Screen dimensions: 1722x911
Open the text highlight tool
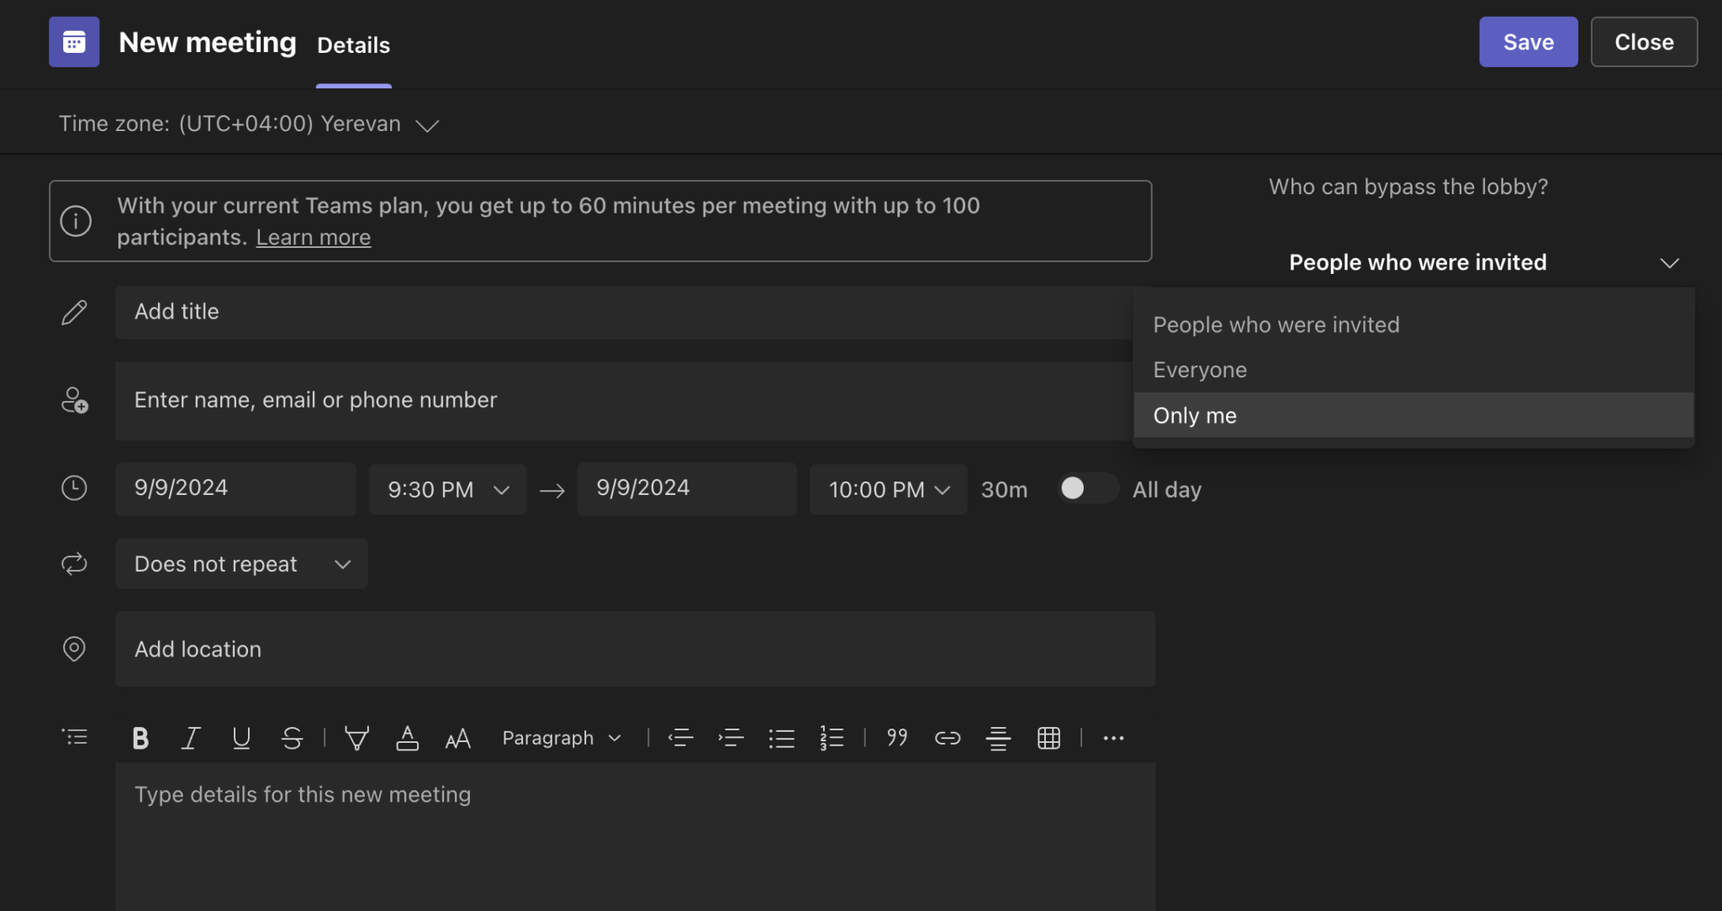[x=357, y=737]
